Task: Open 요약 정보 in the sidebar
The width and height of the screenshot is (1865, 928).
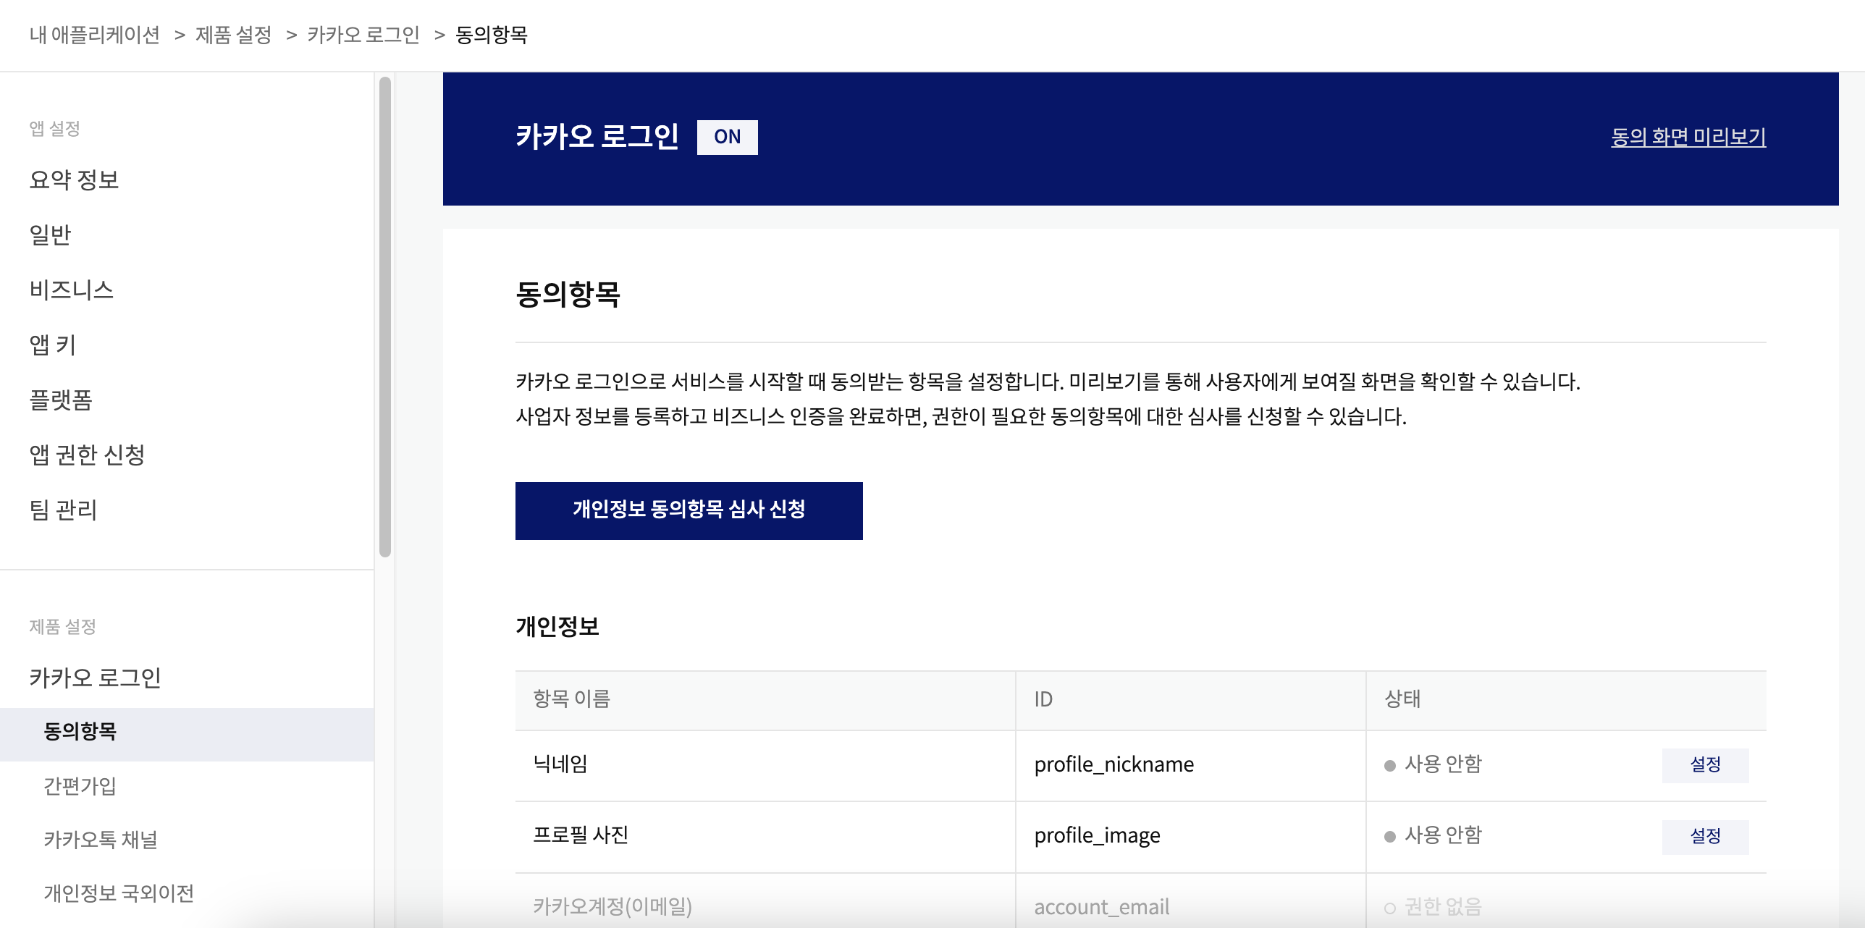Action: coord(74,180)
